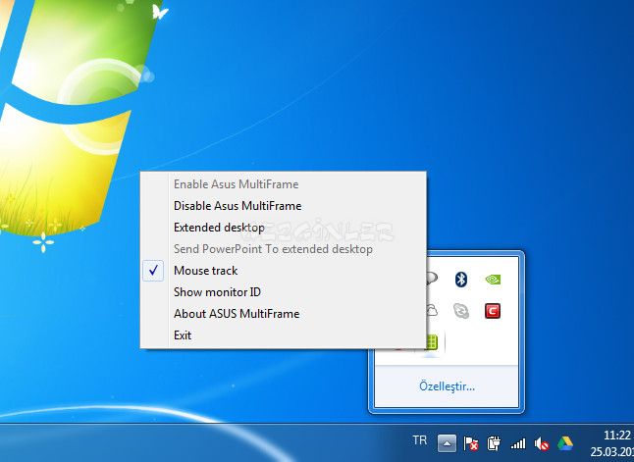
Task: Choose Extended desktop from the menu
Action: 219,228
